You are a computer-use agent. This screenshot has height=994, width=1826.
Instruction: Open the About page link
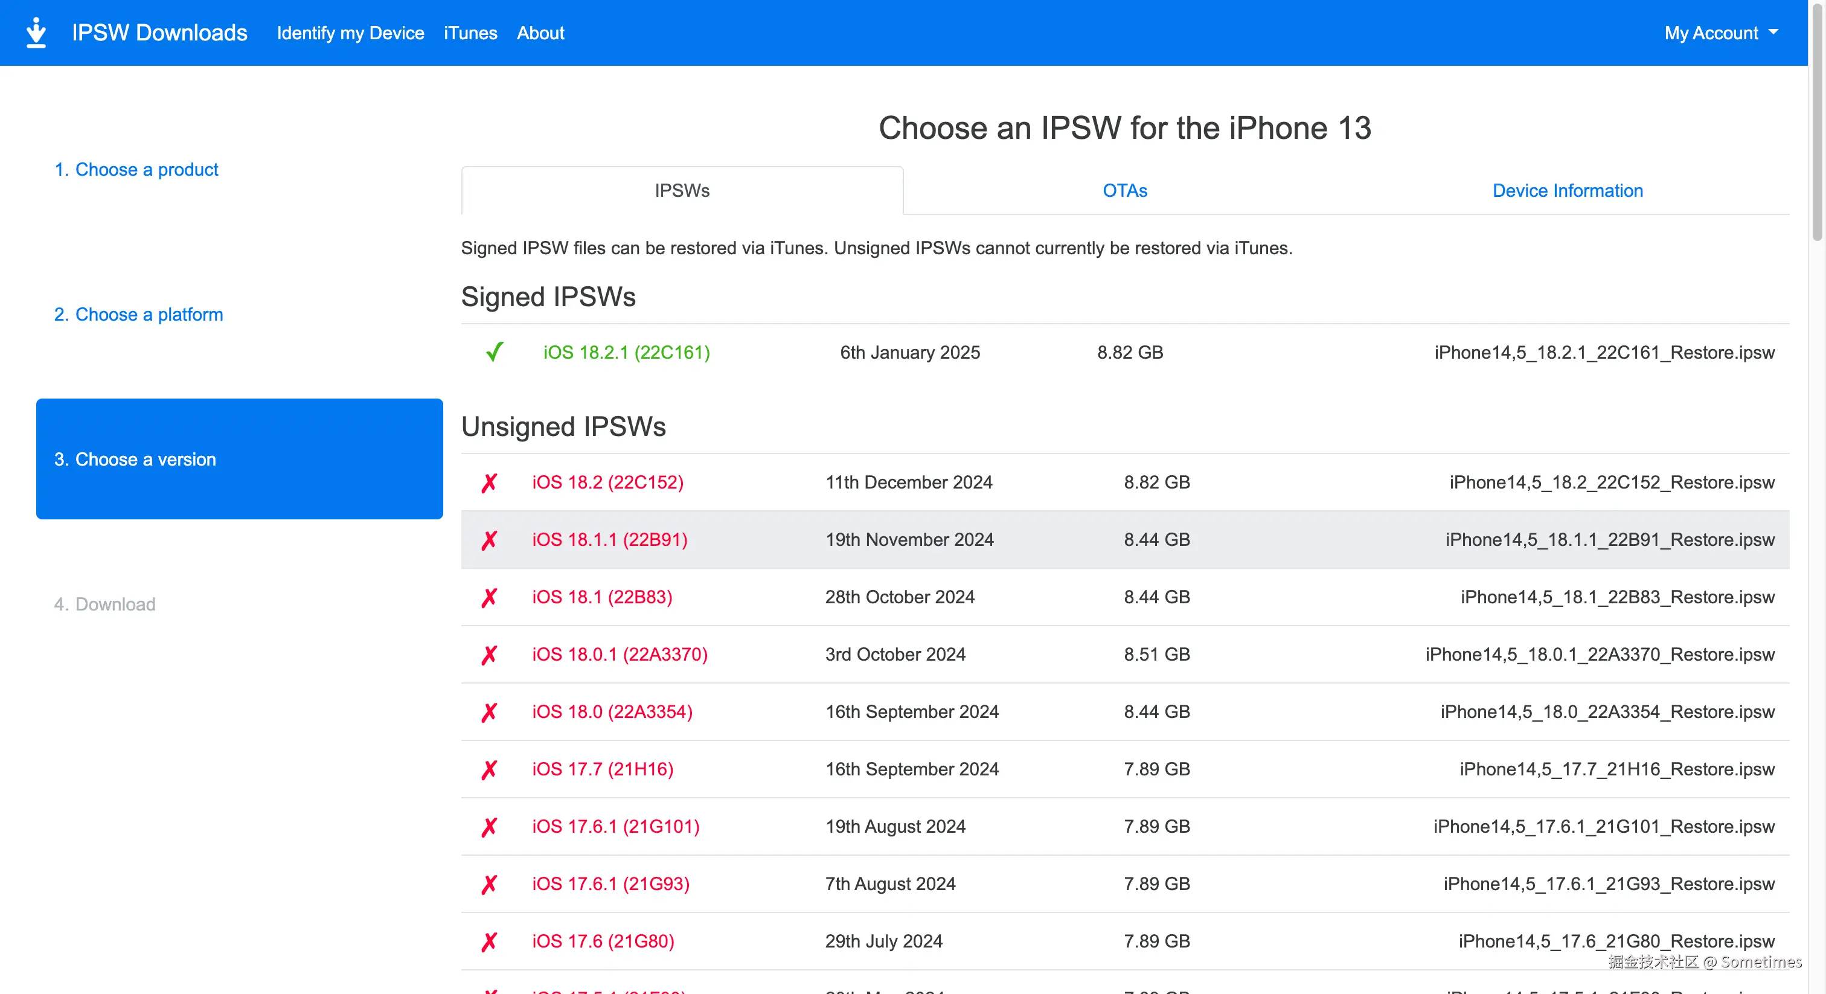540,33
